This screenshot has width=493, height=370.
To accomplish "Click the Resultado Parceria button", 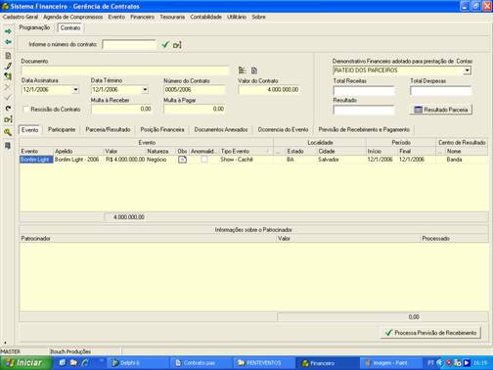I will tap(441, 110).
